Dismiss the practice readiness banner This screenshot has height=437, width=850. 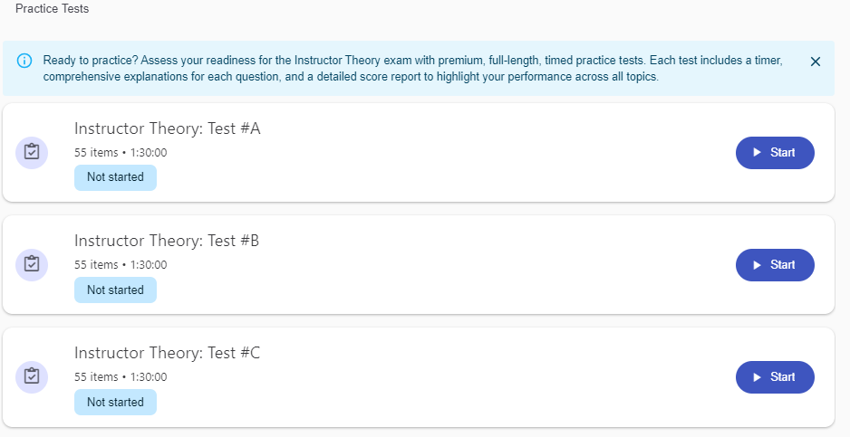click(x=815, y=62)
